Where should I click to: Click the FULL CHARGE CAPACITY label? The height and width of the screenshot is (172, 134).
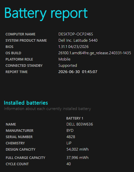point(25,158)
